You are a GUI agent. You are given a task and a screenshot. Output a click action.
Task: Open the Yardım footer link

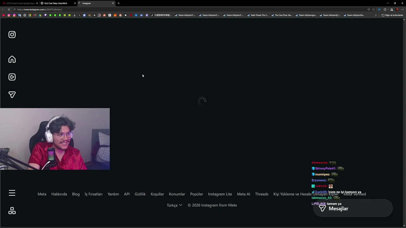coord(113,194)
